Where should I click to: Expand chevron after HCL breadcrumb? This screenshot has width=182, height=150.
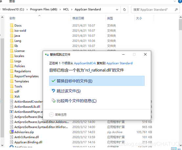coord(72,10)
